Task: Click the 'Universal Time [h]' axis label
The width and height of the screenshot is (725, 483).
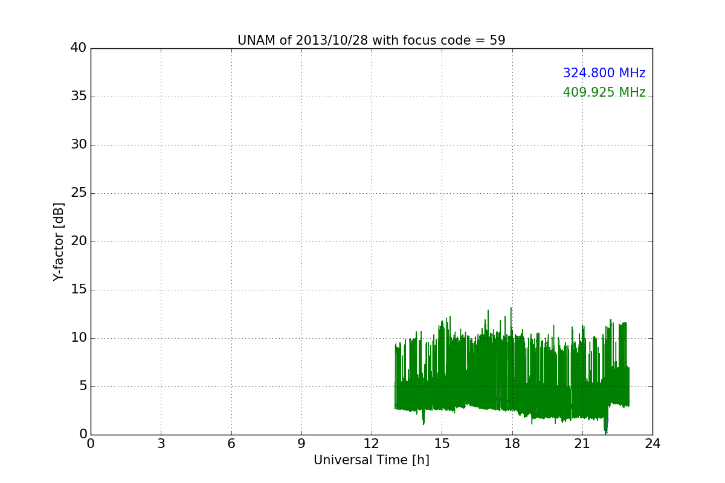Action: click(371, 460)
